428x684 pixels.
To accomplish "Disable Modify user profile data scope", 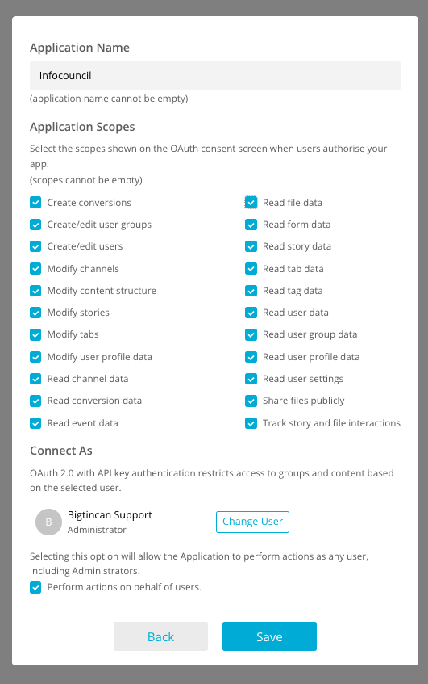I will pos(35,357).
